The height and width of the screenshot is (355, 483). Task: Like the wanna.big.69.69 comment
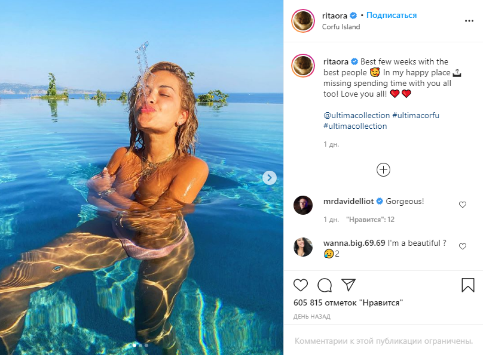click(462, 246)
